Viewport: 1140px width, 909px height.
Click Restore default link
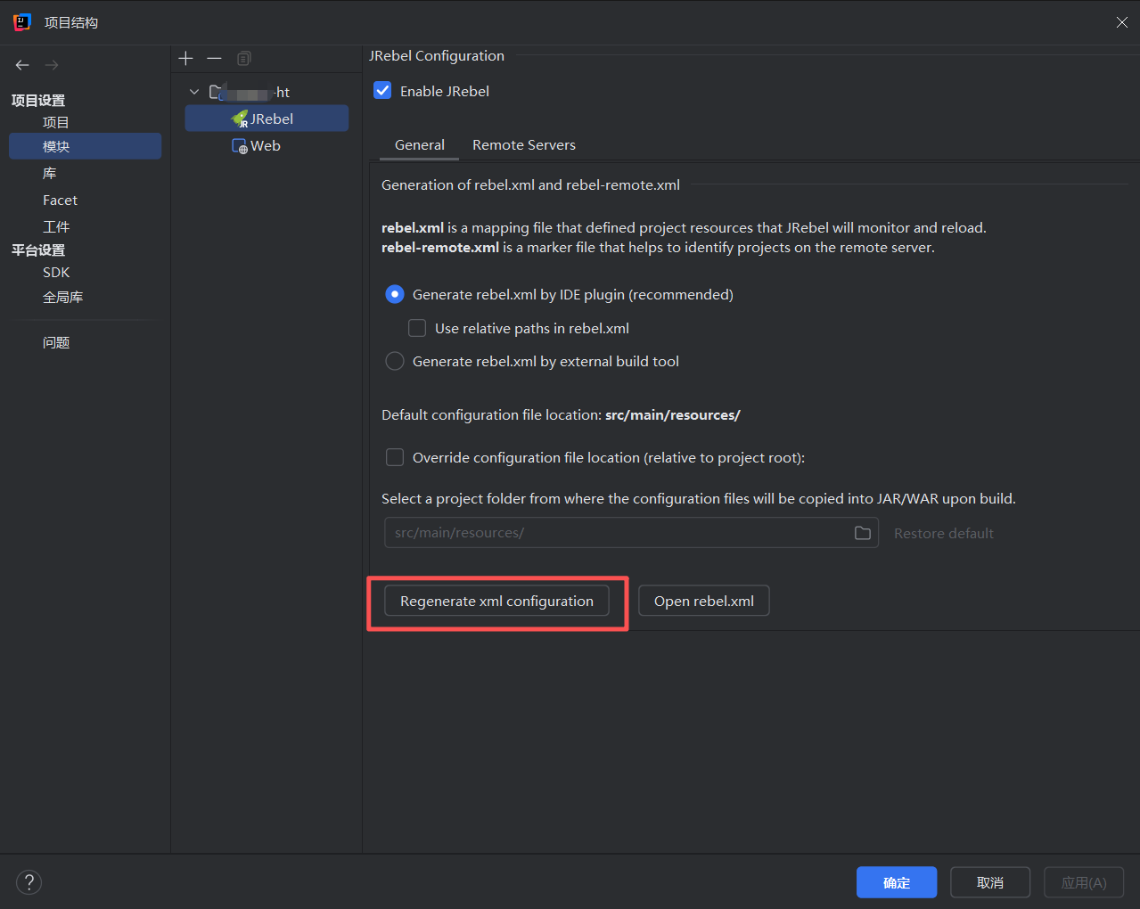point(944,533)
